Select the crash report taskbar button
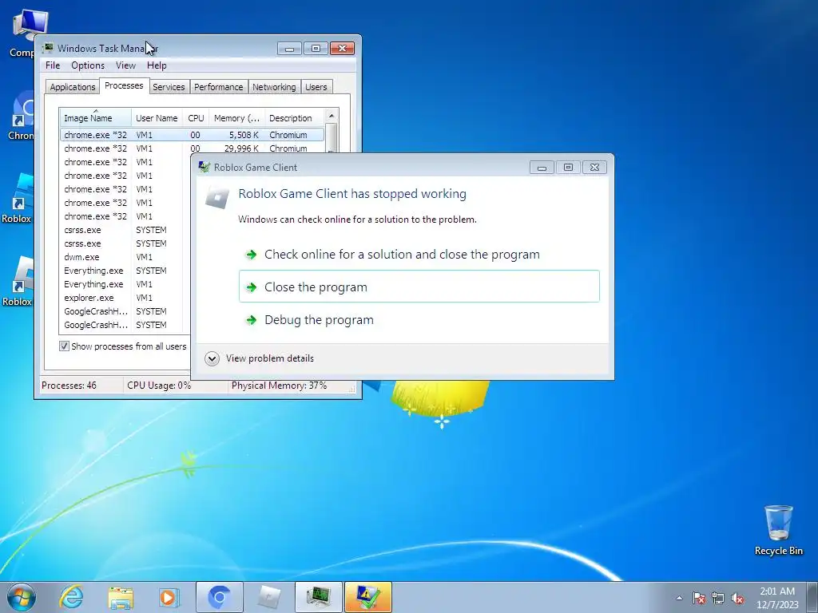The image size is (818, 613). [367, 597]
